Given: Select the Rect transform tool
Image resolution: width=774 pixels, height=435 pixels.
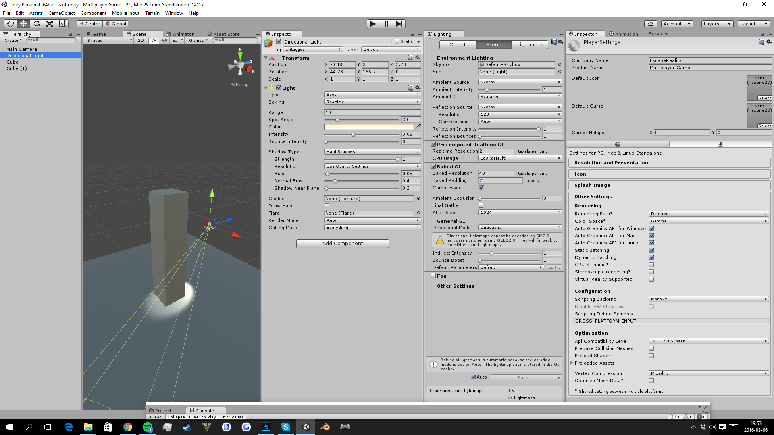Looking at the screenshot, I should tap(62, 24).
